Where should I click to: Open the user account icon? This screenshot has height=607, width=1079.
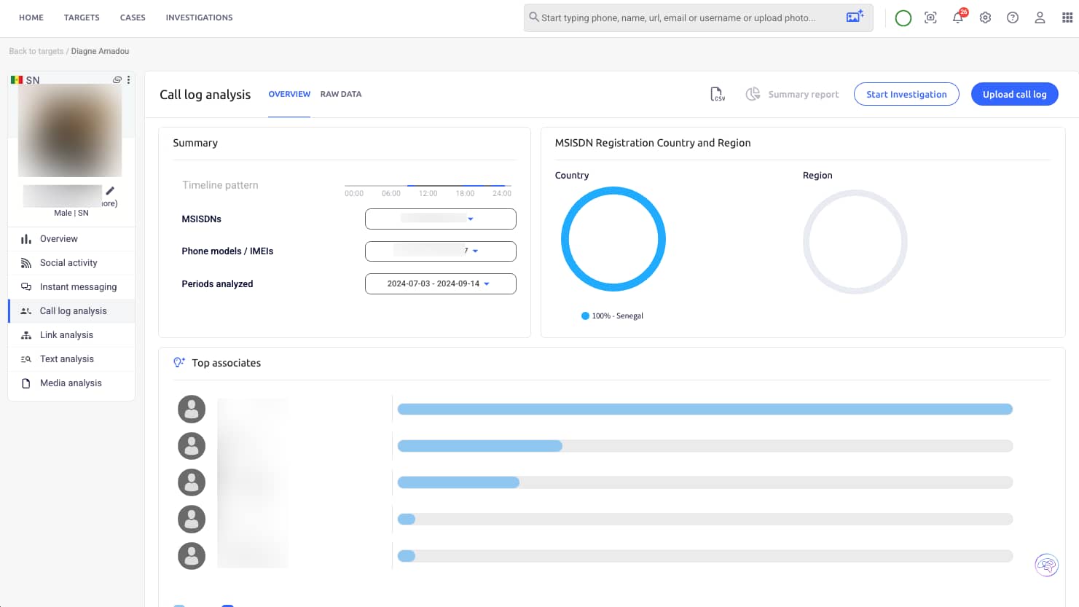coord(1040,18)
